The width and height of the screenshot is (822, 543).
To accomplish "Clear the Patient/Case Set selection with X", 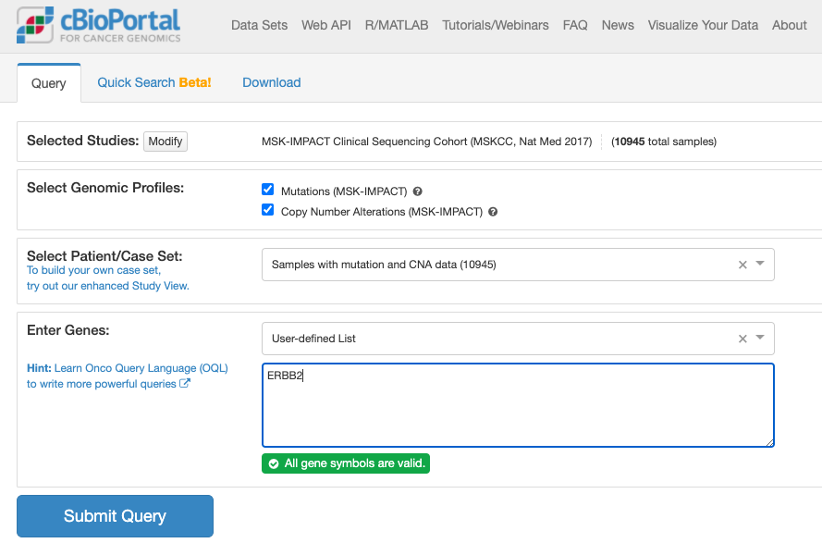I will pos(742,265).
